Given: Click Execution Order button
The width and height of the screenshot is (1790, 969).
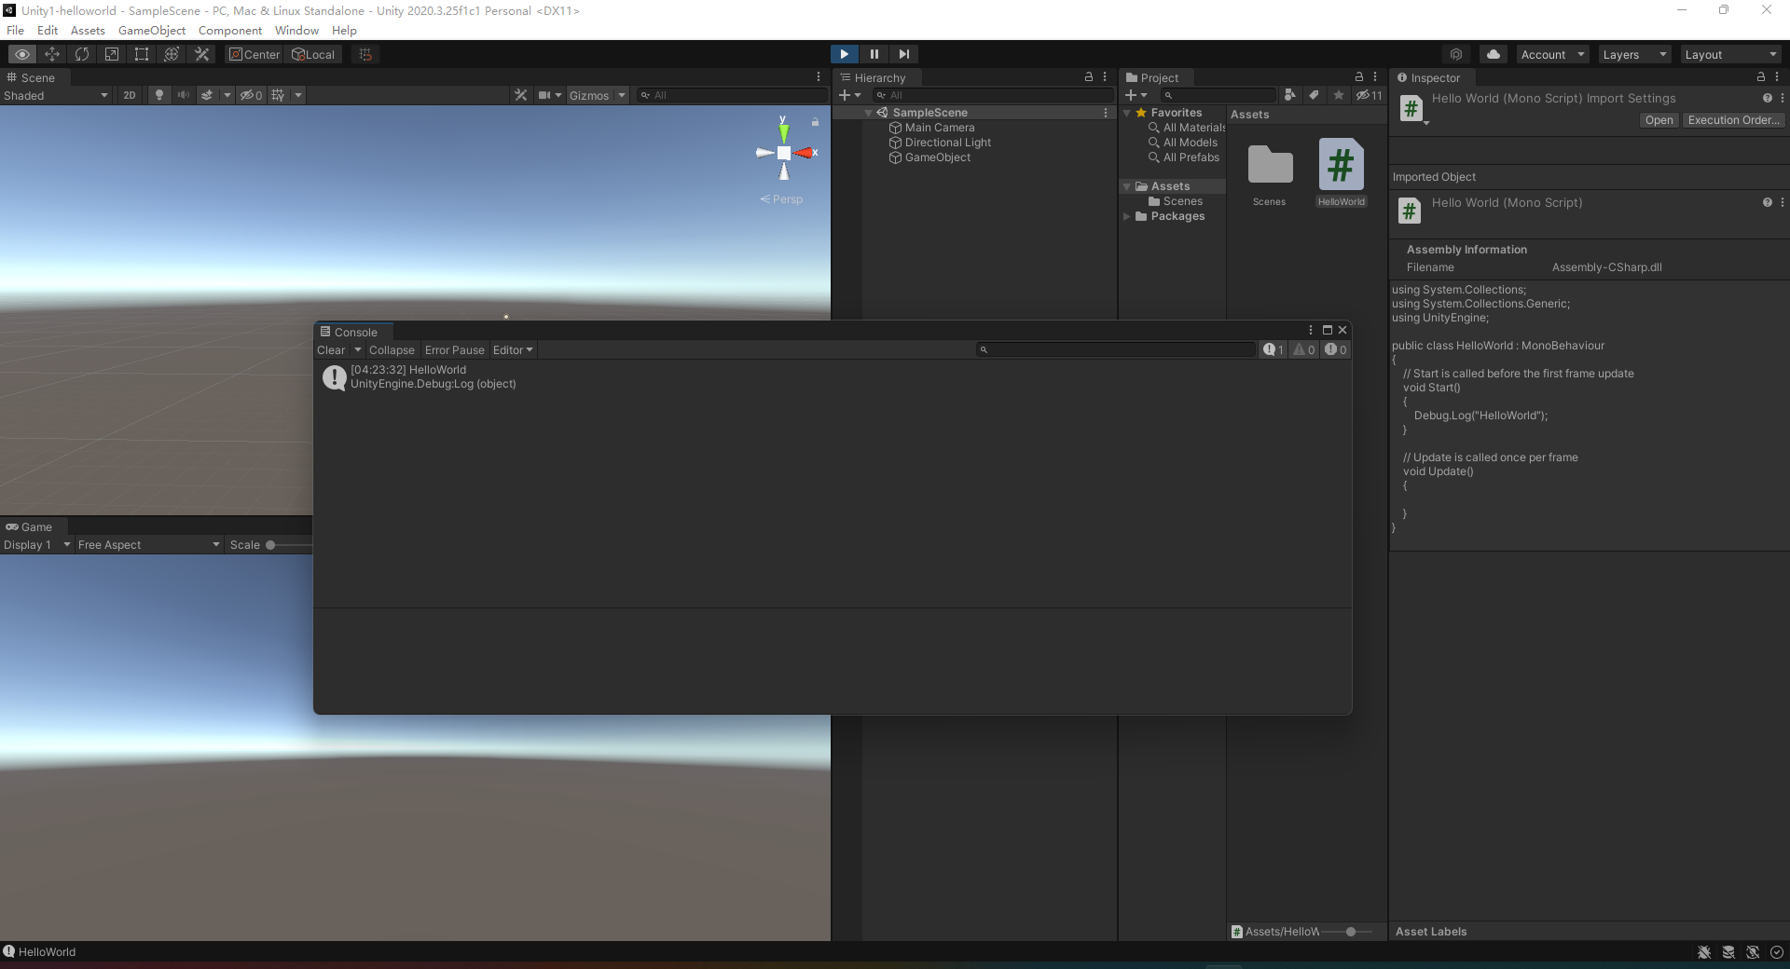Looking at the screenshot, I should (1734, 120).
